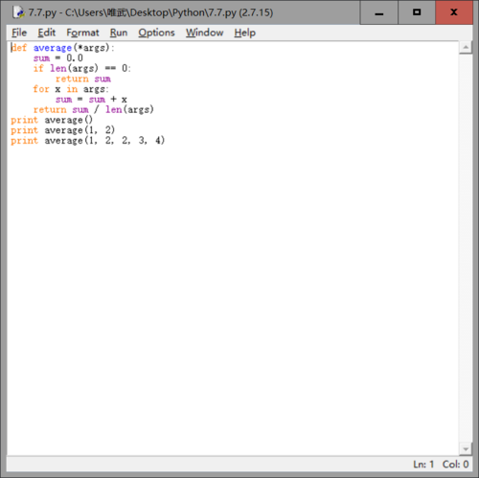This screenshot has height=478, width=479.
Task: Click the line 'if len(args) == 0:'
Action: pyautogui.click(x=82, y=68)
